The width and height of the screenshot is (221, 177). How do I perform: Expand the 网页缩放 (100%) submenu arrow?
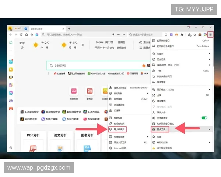point(210,90)
